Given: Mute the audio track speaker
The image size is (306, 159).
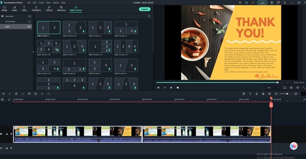Looking at the screenshot, I should point(11,148).
